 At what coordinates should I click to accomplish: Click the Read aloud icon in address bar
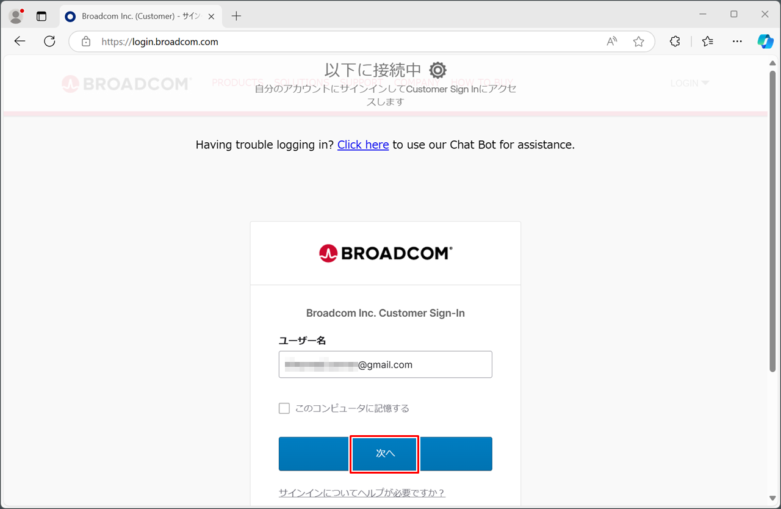pyautogui.click(x=611, y=42)
